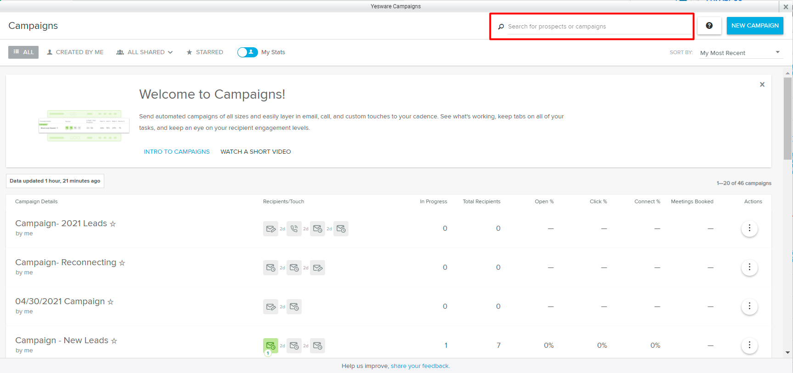
Task: Click WATCH A SHORT VIDEO
Action: [x=256, y=152]
